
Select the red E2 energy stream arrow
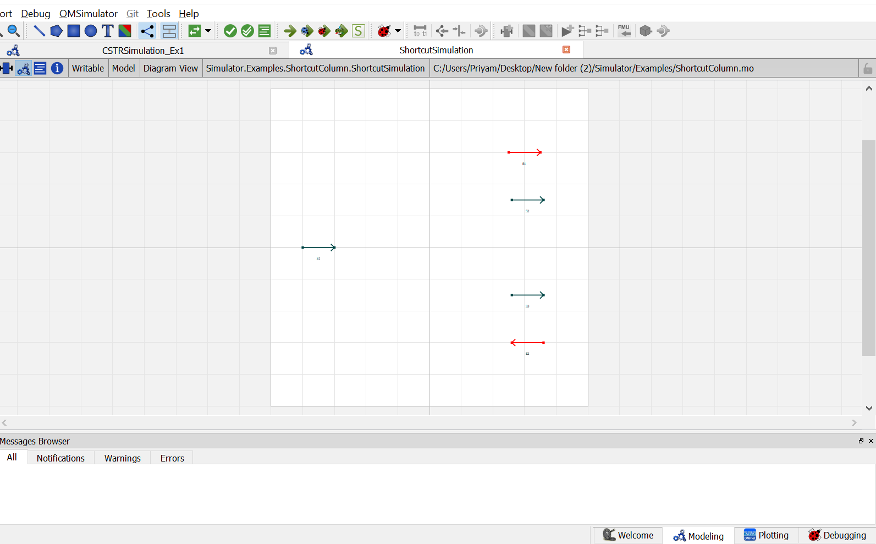(x=528, y=343)
